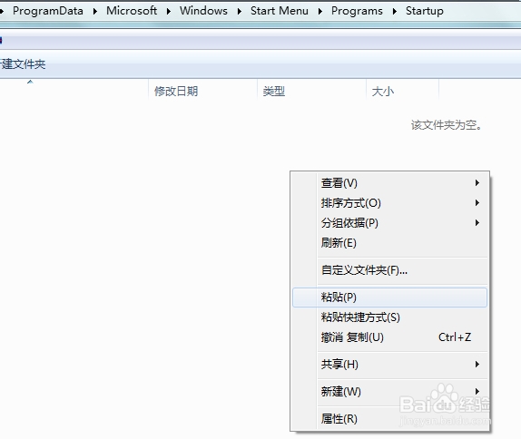Click Startup breadcrumb segment
The width and height of the screenshot is (521, 439).
[x=424, y=11]
